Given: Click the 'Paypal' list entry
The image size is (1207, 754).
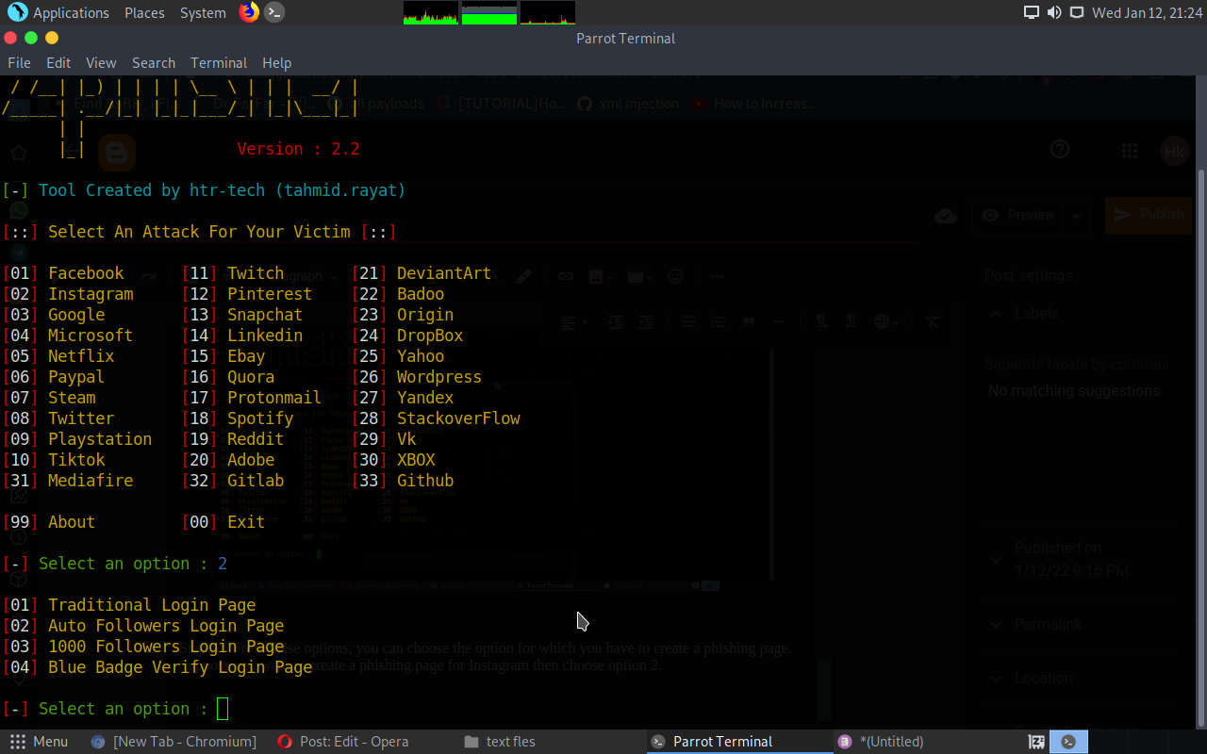Looking at the screenshot, I should (76, 377).
